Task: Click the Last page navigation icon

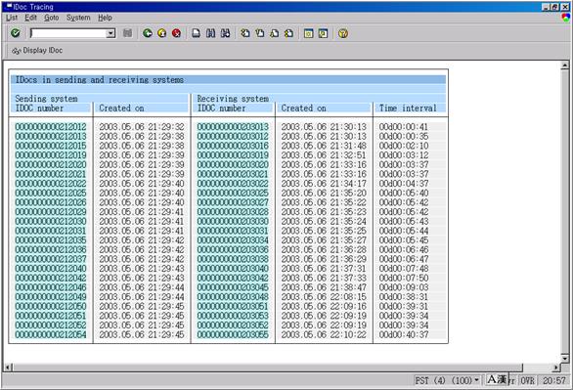Action: coord(288,33)
